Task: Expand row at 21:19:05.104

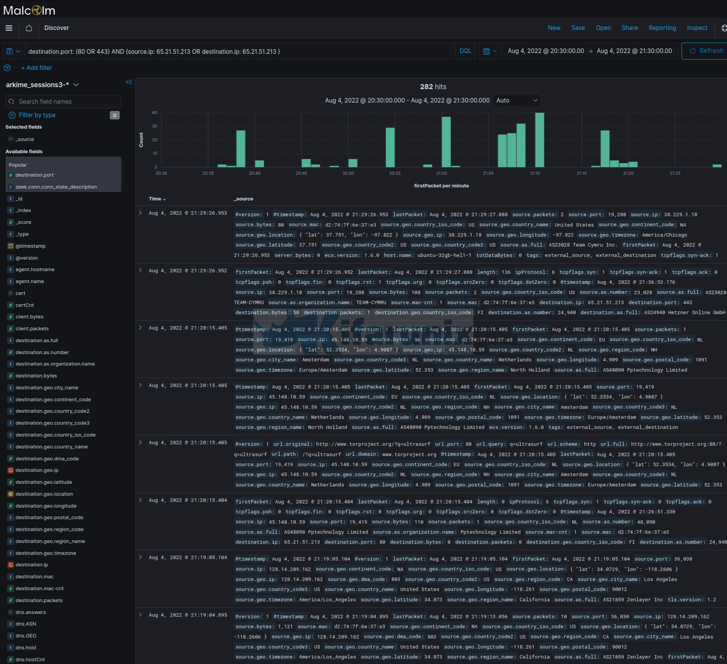Action: point(141,557)
